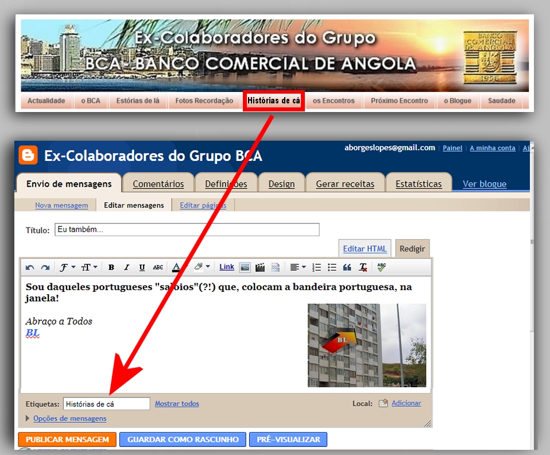Click the Painel link

pos(452,148)
